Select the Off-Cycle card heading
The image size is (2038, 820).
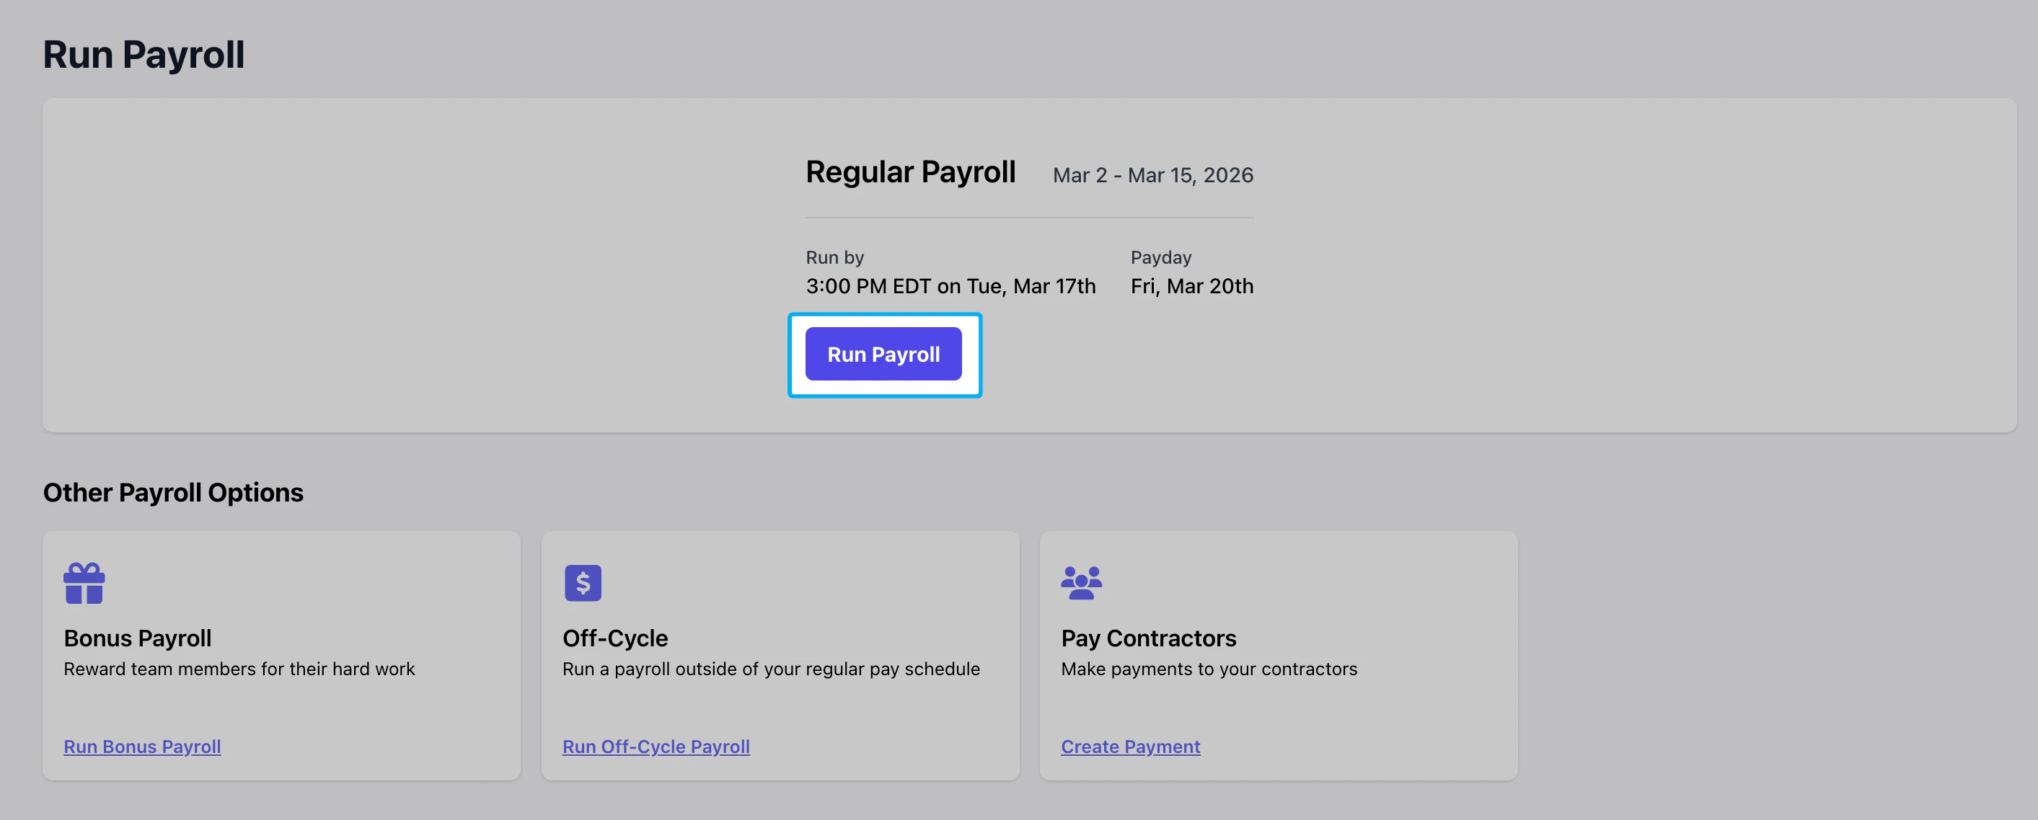(614, 638)
